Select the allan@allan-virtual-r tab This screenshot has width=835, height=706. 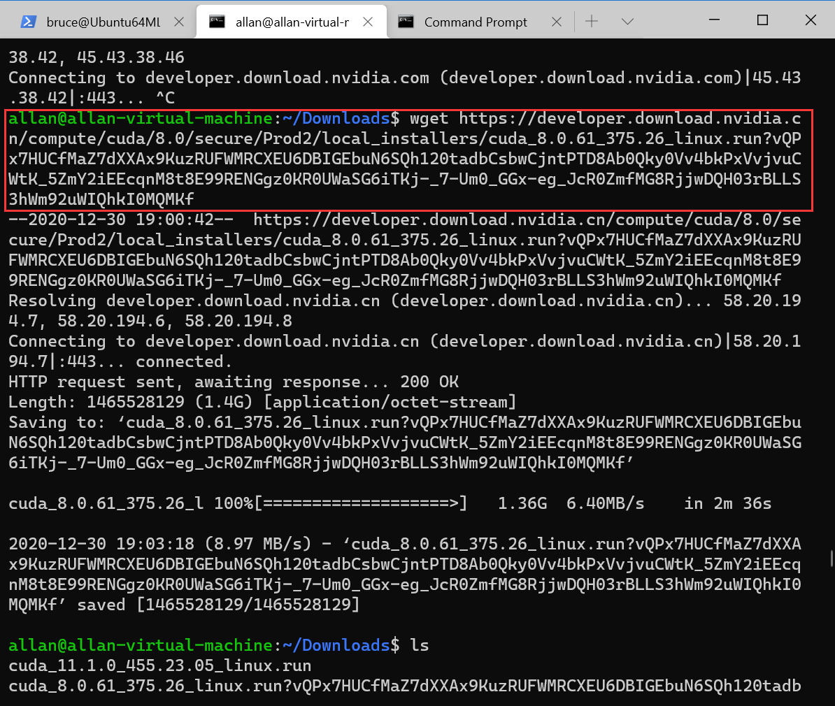(x=292, y=22)
